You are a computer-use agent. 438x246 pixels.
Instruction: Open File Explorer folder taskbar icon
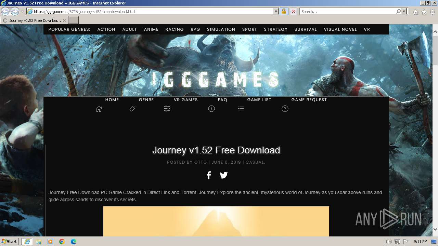tap(39, 242)
